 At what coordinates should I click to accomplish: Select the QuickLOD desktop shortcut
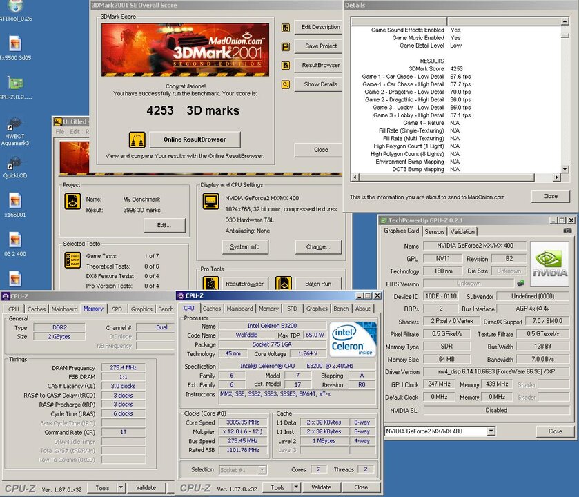pos(14,168)
